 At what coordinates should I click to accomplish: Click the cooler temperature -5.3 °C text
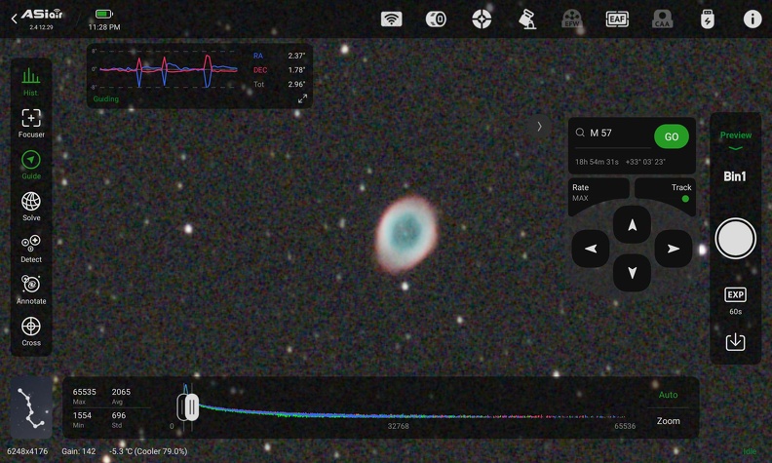pyautogui.click(x=148, y=451)
